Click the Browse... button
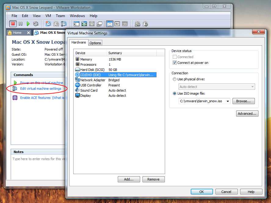The image size is (271, 203). pyautogui.click(x=243, y=101)
